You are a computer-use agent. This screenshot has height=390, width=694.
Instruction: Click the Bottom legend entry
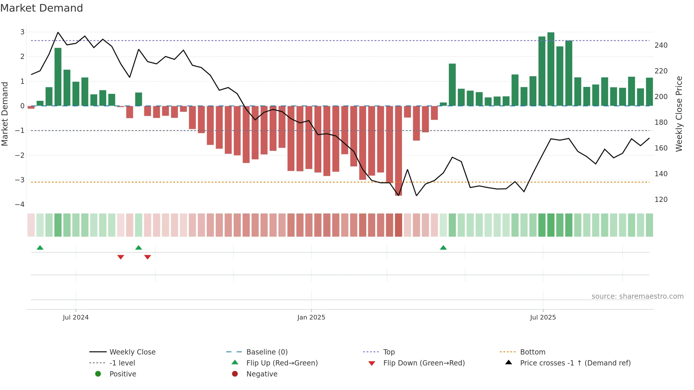(x=523, y=352)
